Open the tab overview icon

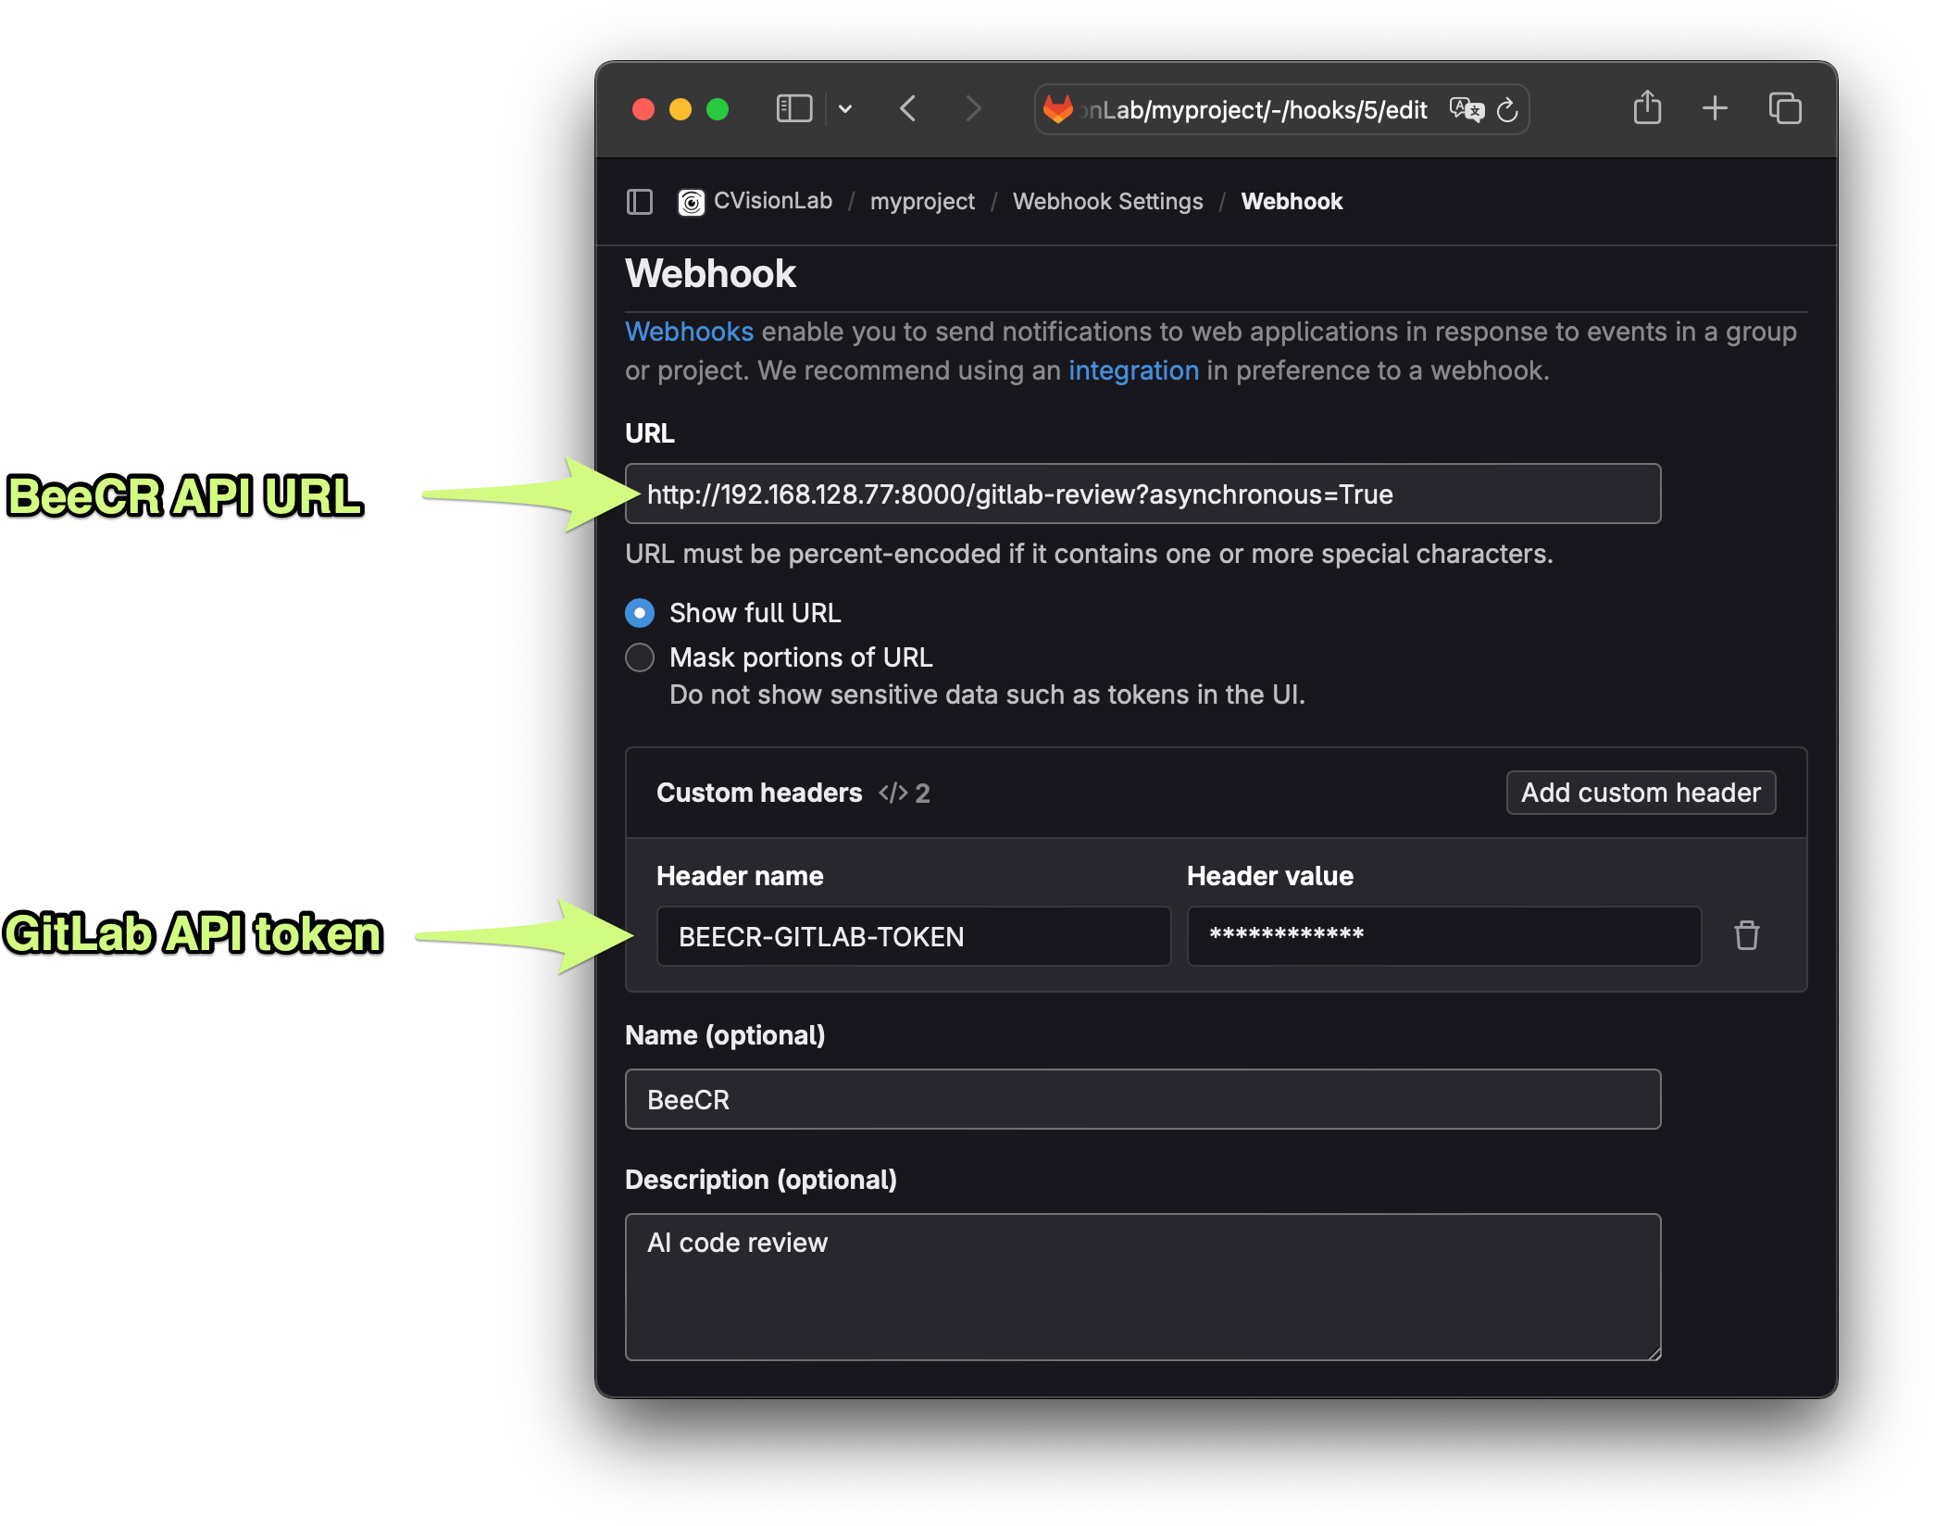click(1784, 108)
